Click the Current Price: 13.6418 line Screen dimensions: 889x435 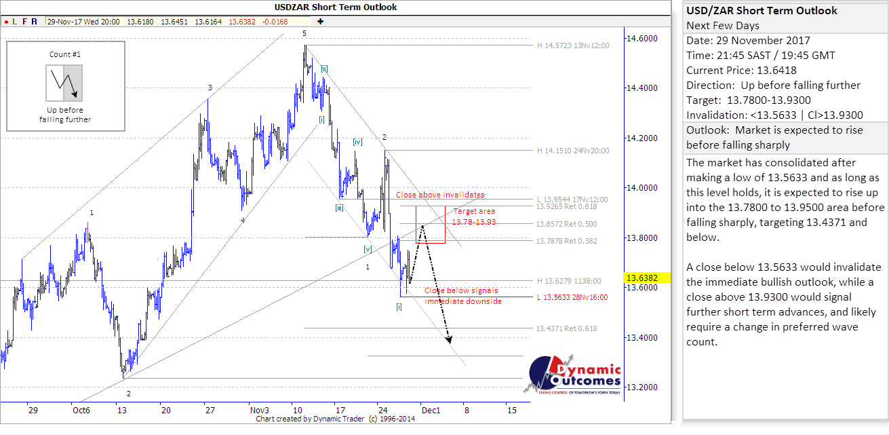coord(742,71)
